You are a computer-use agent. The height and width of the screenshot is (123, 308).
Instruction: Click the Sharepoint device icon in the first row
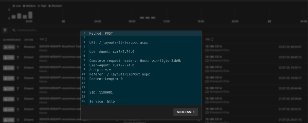click(207, 50)
